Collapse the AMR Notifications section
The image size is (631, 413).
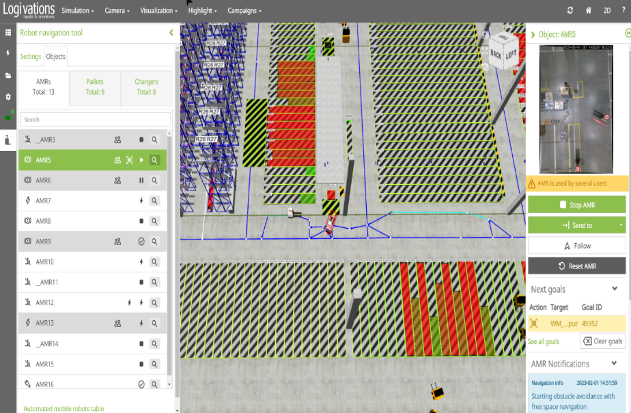point(614,364)
